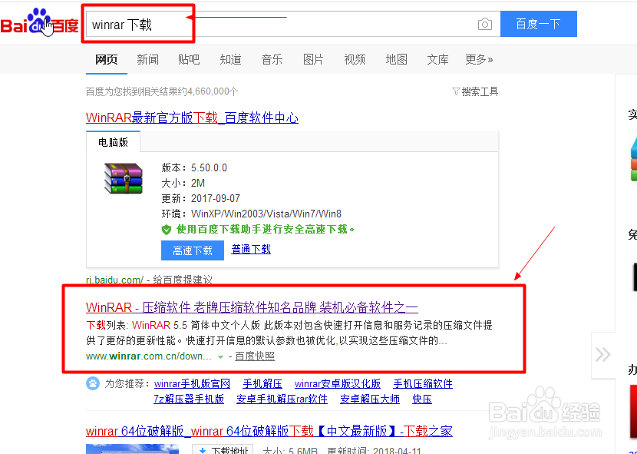Click the WinRAR books icon
Viewport: 637px width, 454px height.
pos(124,178)
